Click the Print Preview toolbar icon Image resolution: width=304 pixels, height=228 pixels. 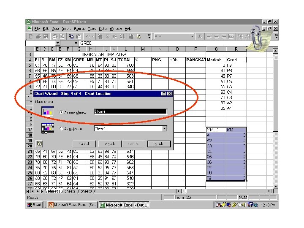tap(62, 36)
